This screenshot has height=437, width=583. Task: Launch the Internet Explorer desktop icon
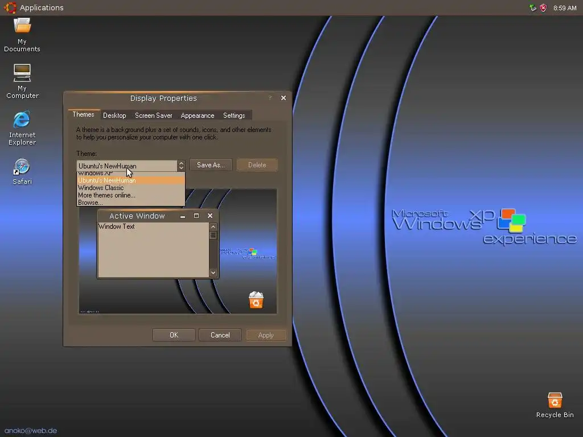coord(22,128)
